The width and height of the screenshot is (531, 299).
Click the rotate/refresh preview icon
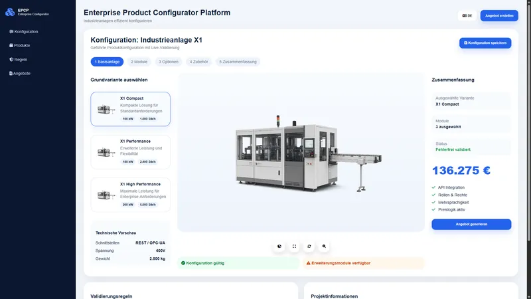pos(309,247)
